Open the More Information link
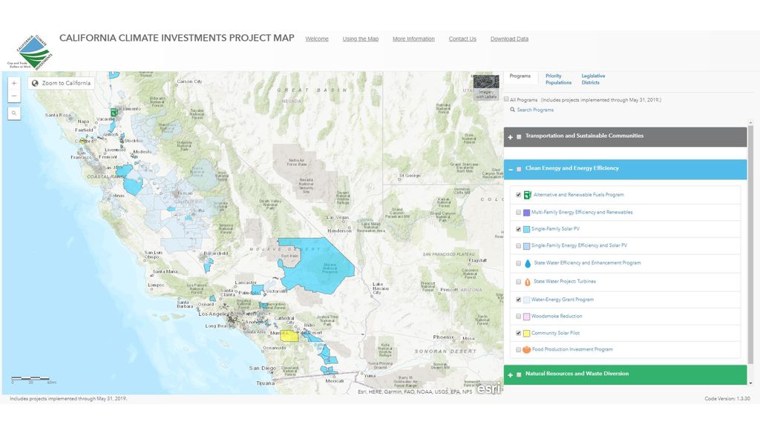Image resolution: width=760 pixels, height=427 pixels. pos(413,39)
